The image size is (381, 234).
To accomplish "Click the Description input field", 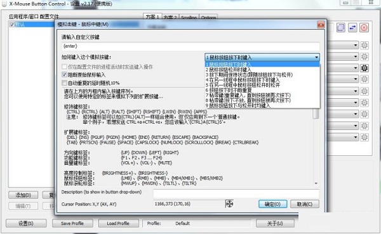I will 236,193.
